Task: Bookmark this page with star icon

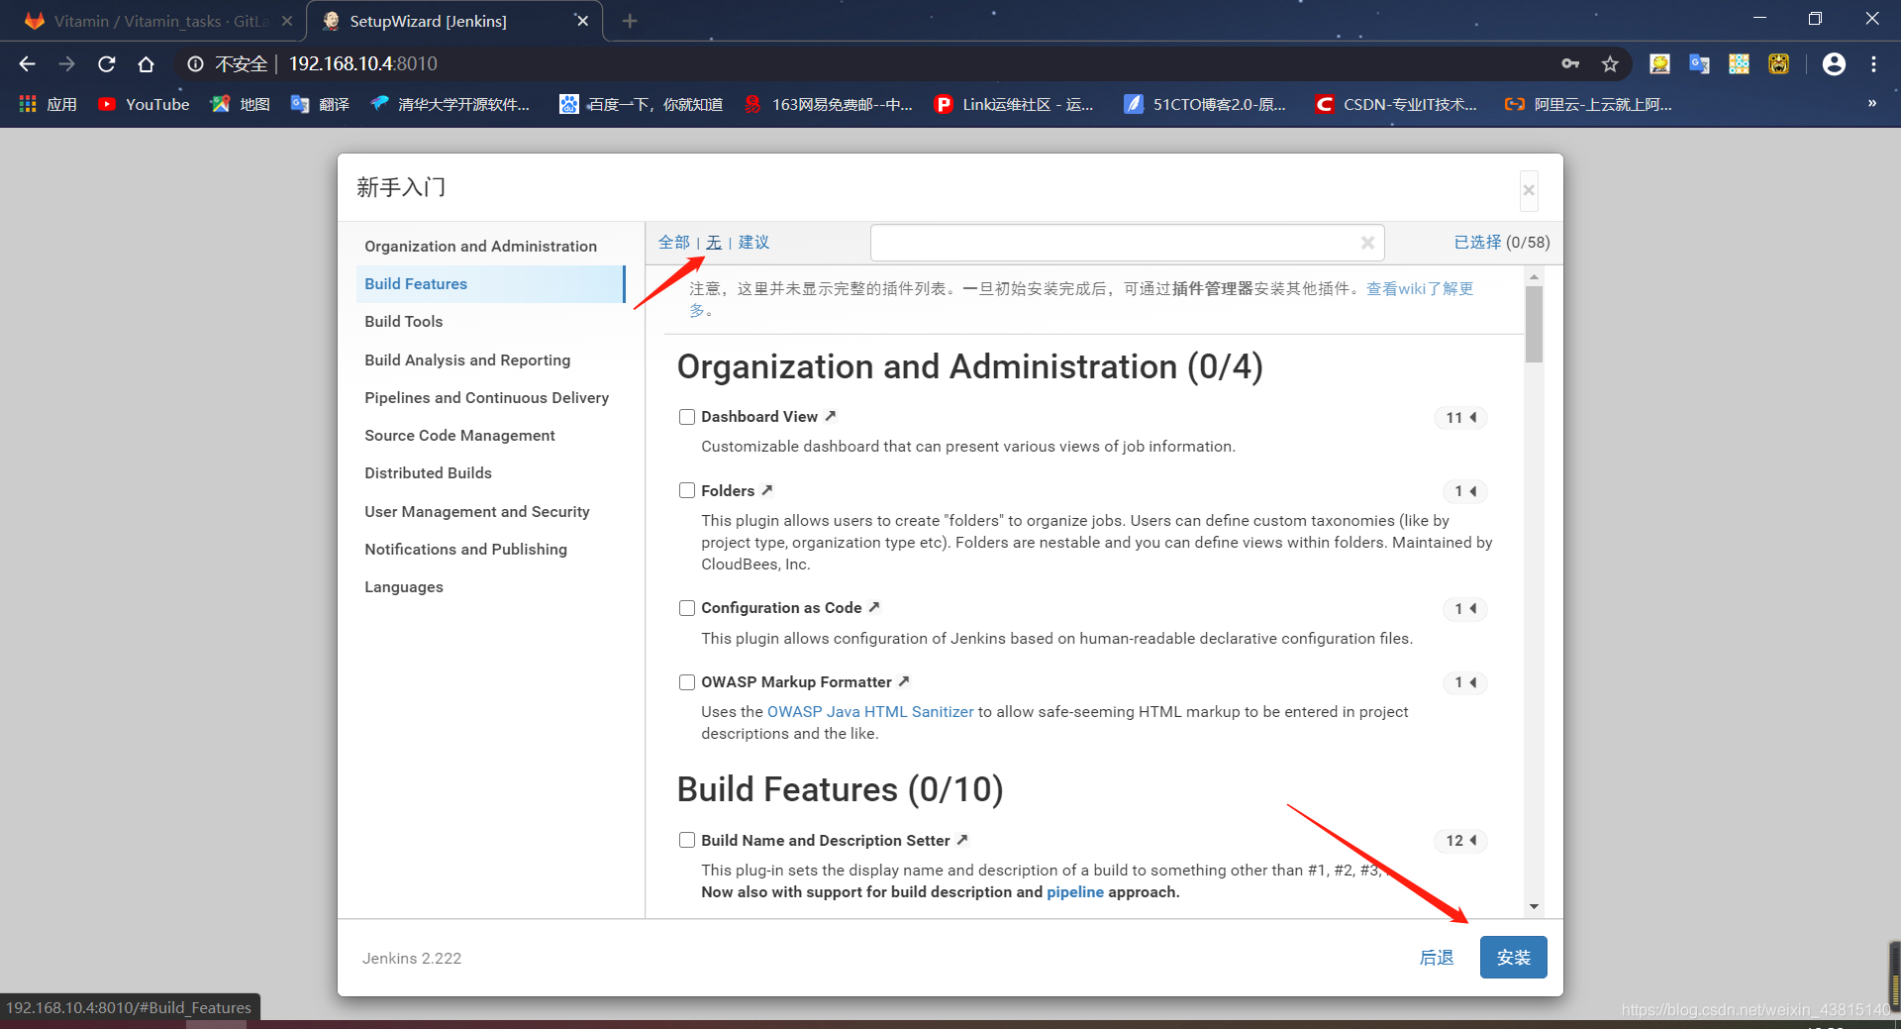Action: (1610, 64)
